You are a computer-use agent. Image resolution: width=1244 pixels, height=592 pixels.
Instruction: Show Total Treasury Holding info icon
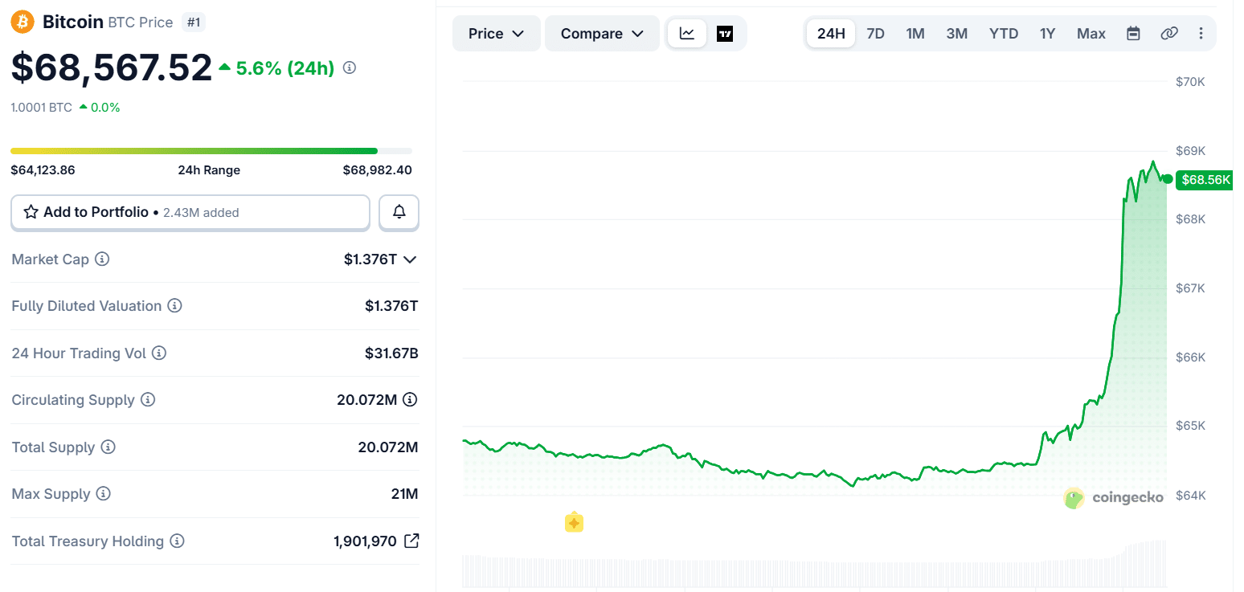coord(177,541)
